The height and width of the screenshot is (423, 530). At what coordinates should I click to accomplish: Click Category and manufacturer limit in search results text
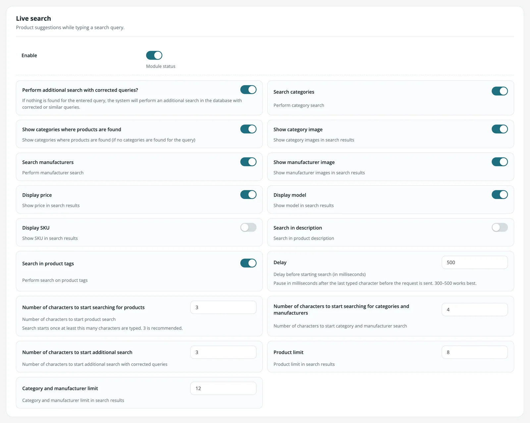click(x=73, y=400)
